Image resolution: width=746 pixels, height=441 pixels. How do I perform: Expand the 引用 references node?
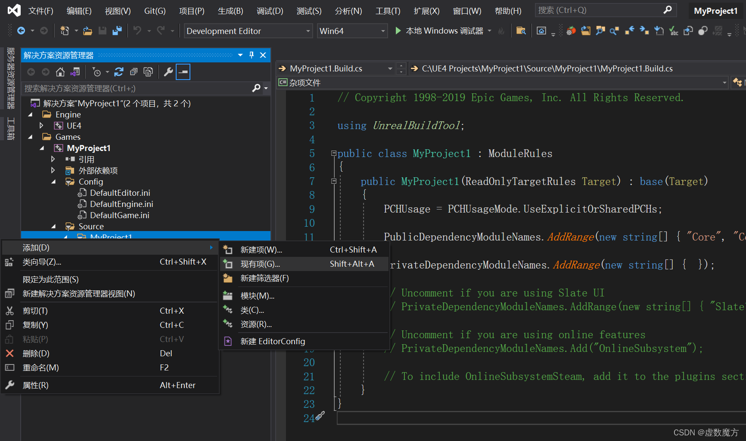point(53,159)
